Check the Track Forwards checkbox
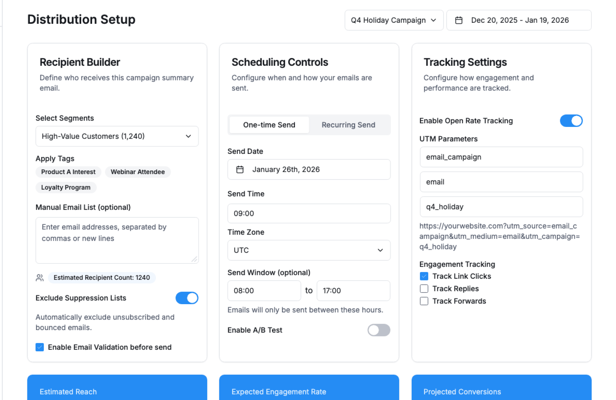Screen dimensions: 616x400 424,301
